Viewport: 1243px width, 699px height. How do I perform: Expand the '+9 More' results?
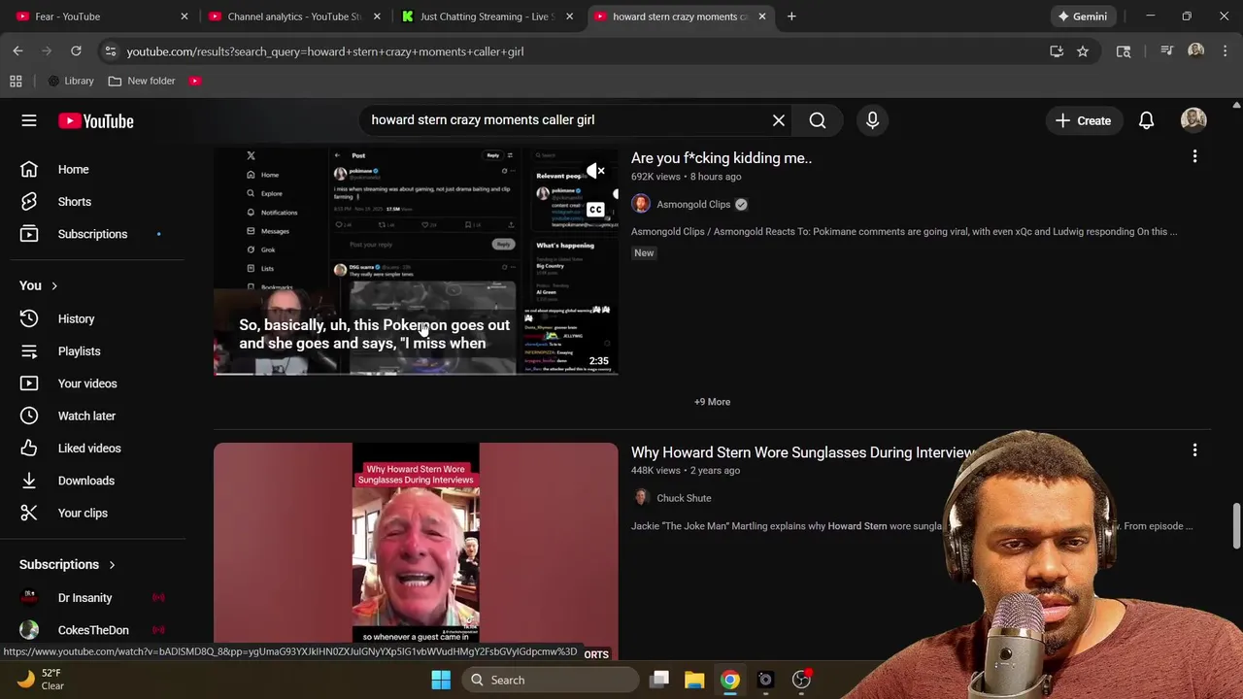(x=712, y=402)
